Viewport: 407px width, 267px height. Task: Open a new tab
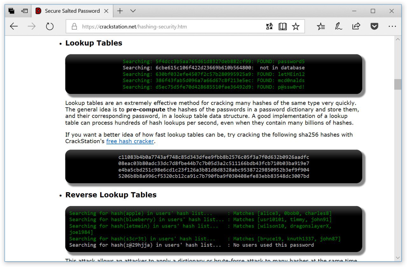[120, 11]
